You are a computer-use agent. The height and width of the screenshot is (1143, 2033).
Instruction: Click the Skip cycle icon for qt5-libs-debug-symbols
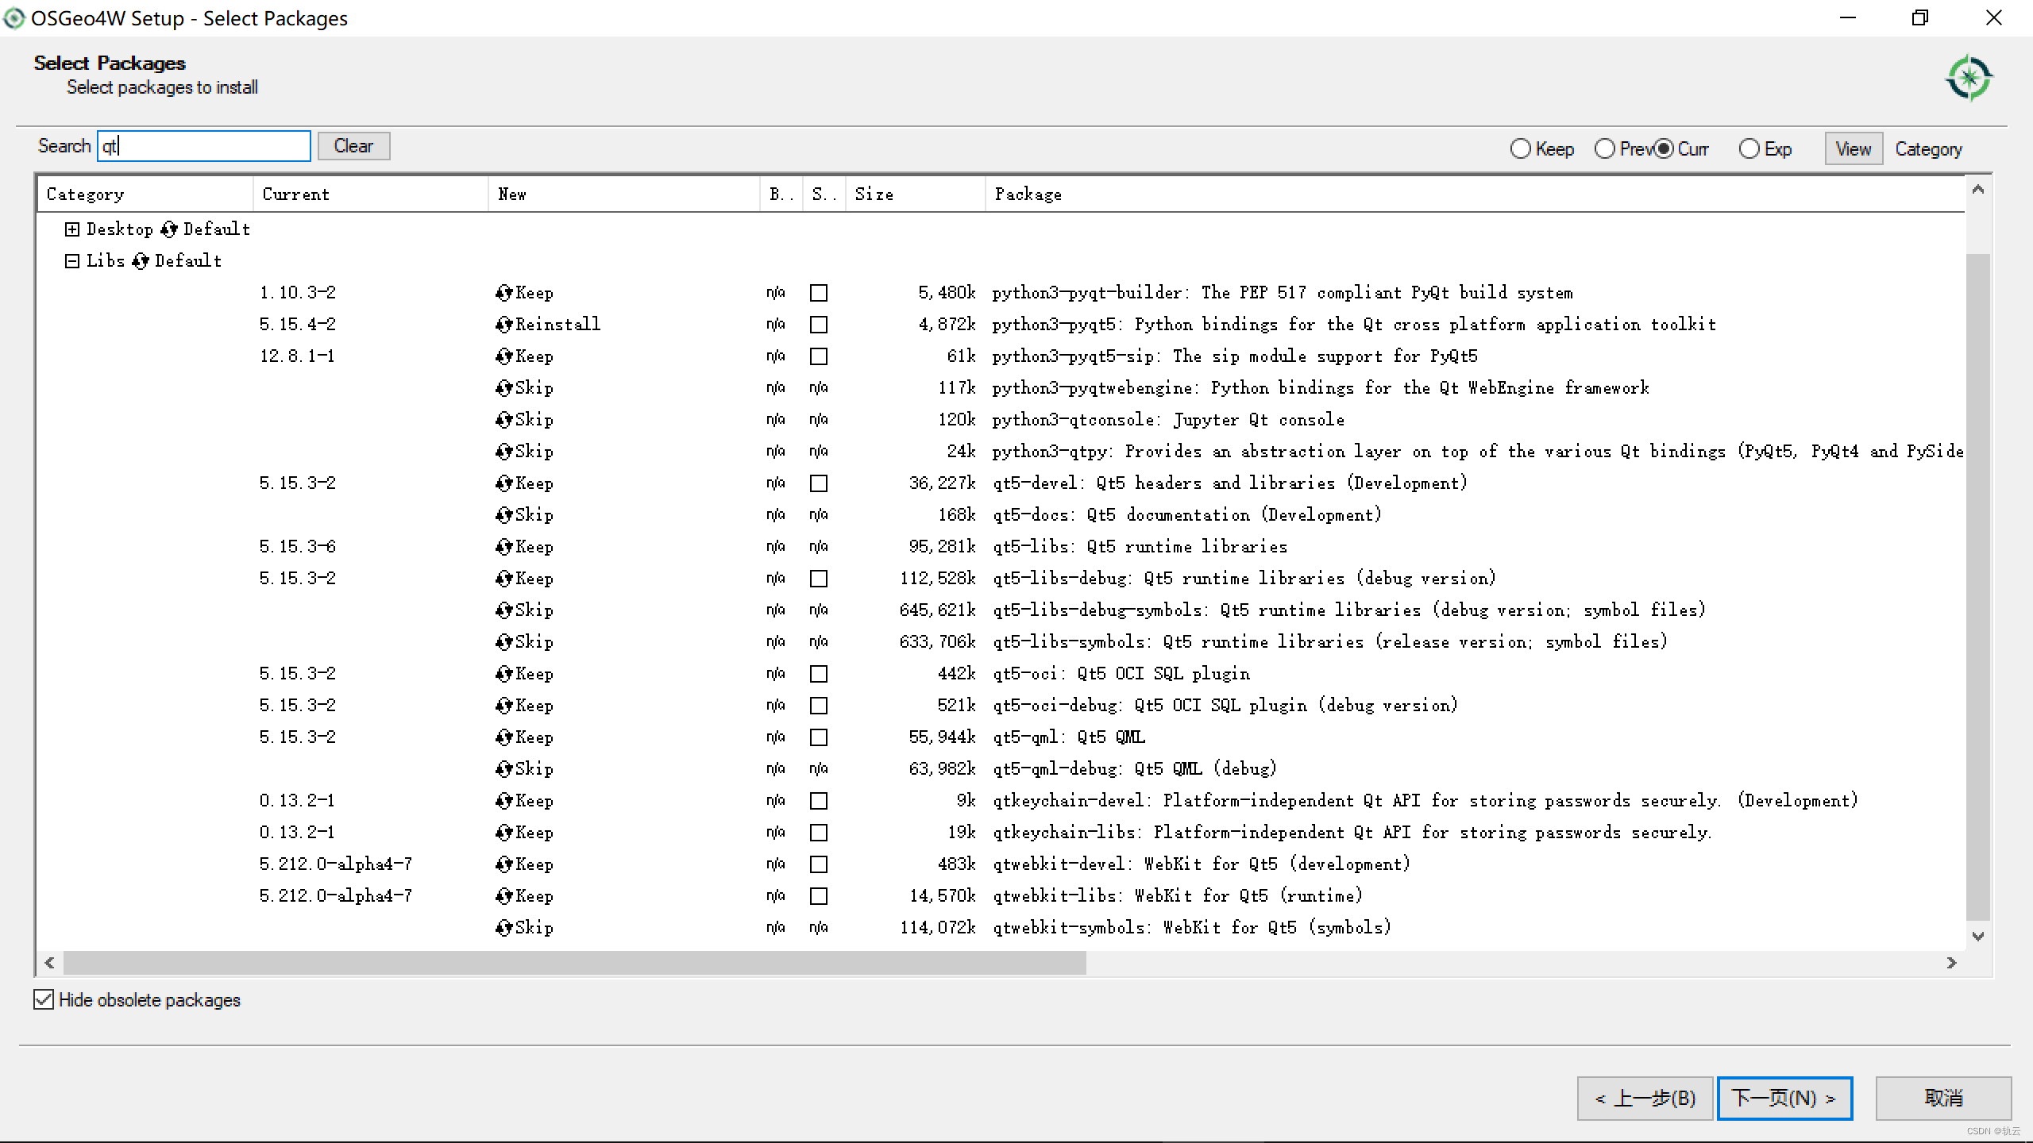click(503, 610)
